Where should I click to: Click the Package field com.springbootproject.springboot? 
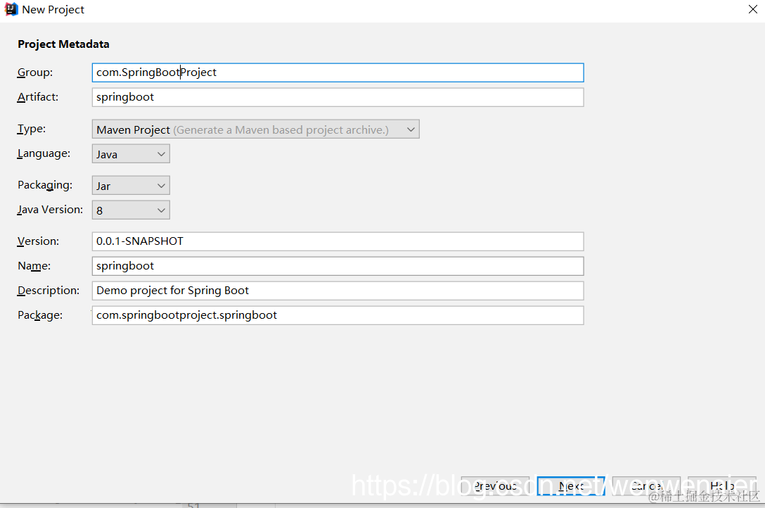click(x=337, y=315)
